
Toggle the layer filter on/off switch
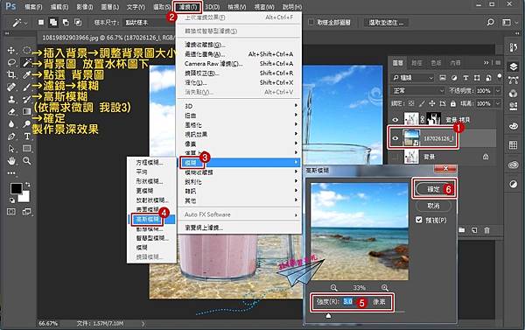click(x=500, y=76)
